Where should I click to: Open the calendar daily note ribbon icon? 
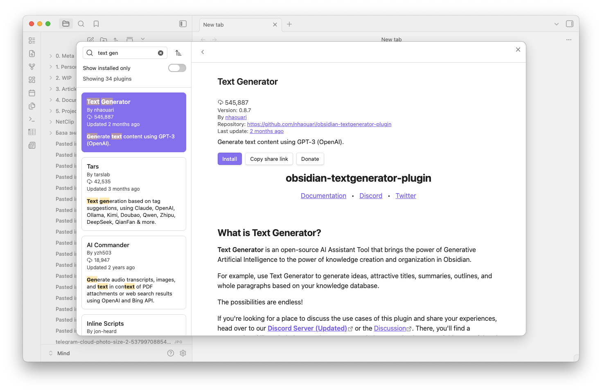pos(32,93)
